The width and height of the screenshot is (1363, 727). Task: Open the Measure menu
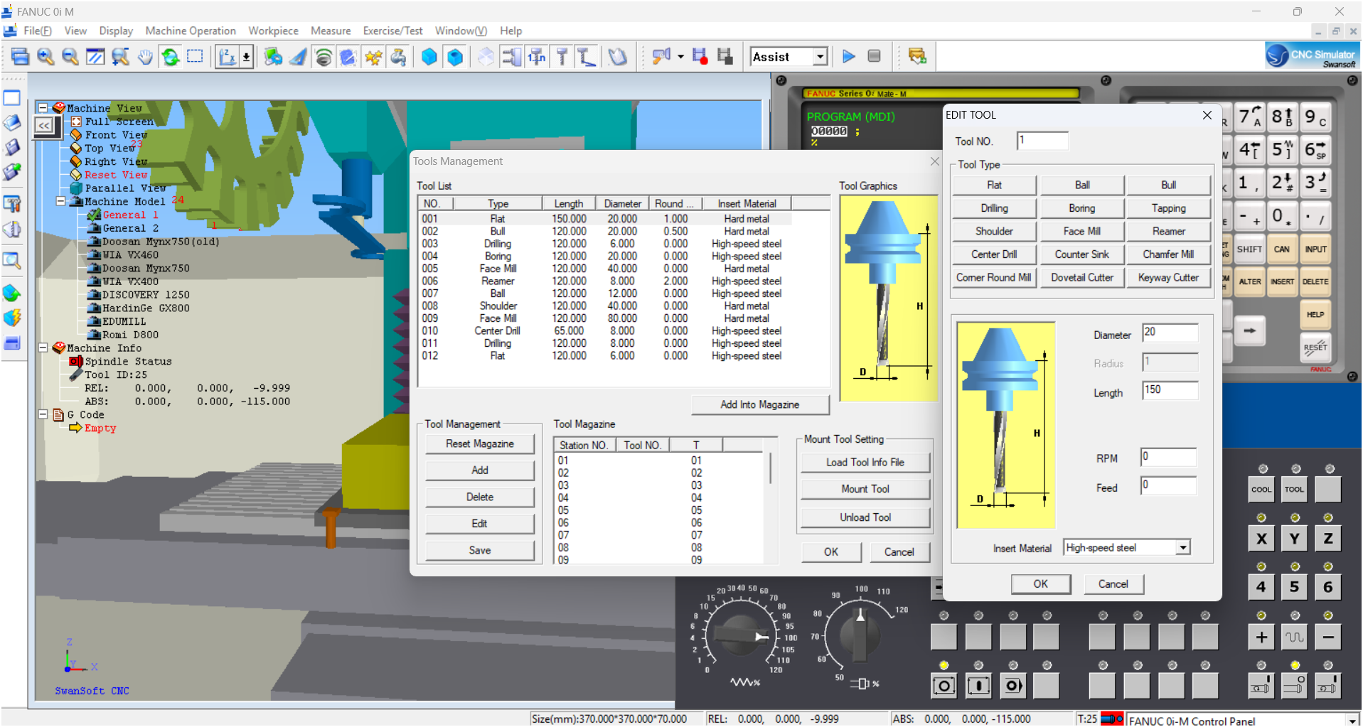point(331,31)
